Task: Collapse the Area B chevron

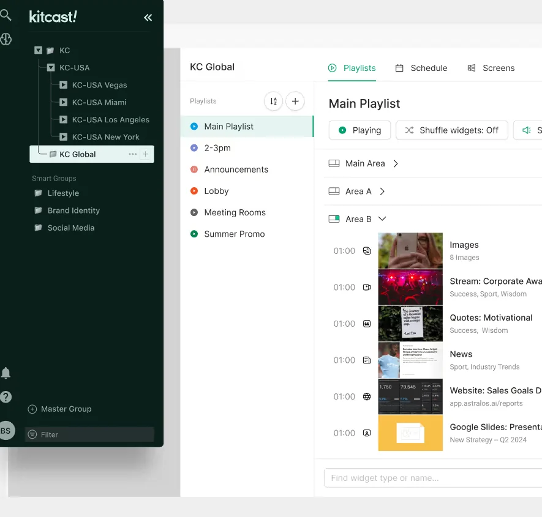Action: coord(382,219)
